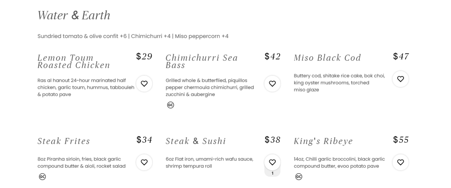Open Lemon Toum Roasted Chicken item

point(74,61)
